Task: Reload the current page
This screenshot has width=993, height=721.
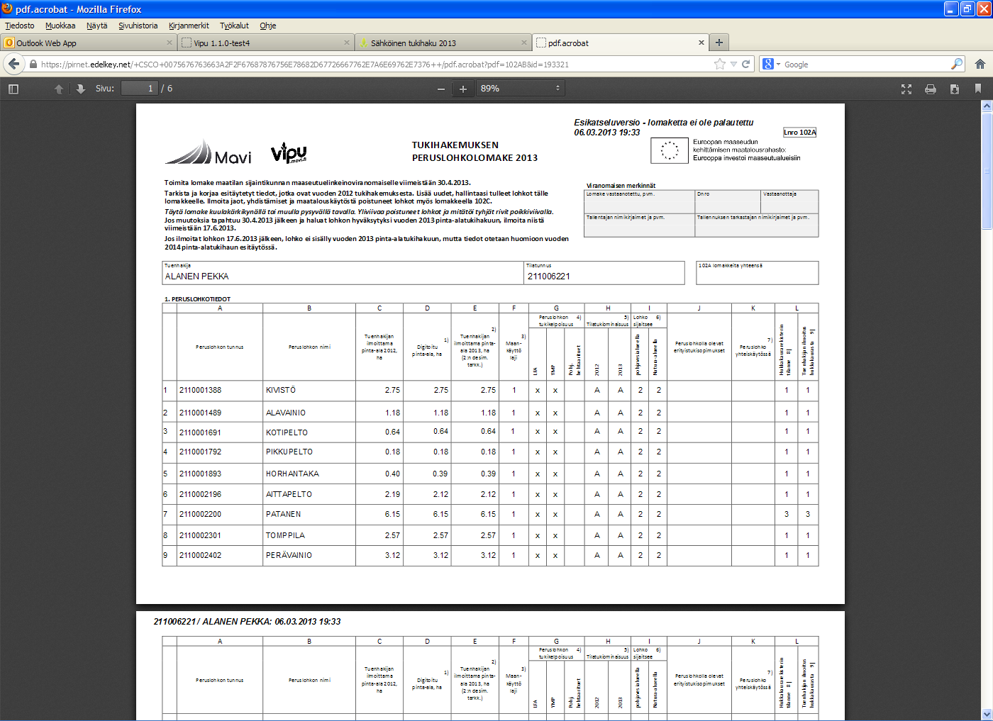Action: point(746,64)
